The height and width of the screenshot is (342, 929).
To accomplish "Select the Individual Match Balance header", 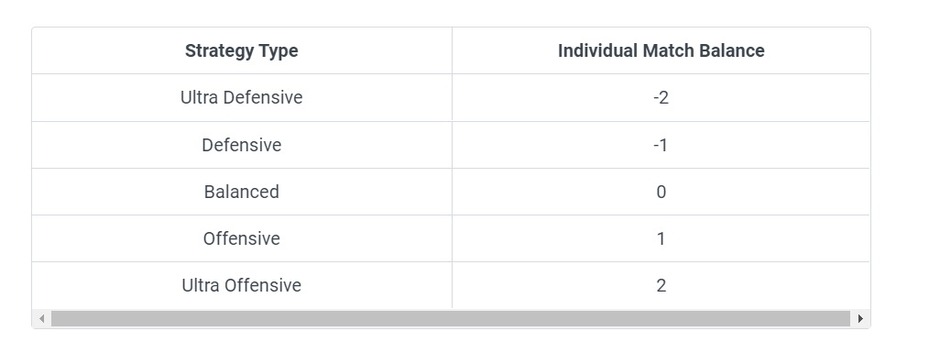I will 661,51.
